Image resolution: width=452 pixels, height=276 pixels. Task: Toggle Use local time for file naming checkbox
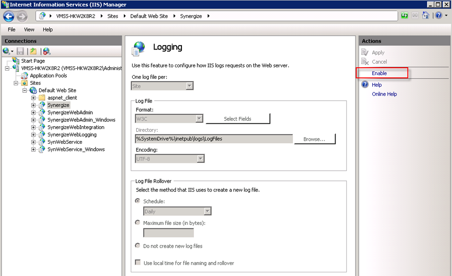tap(138, 263)
